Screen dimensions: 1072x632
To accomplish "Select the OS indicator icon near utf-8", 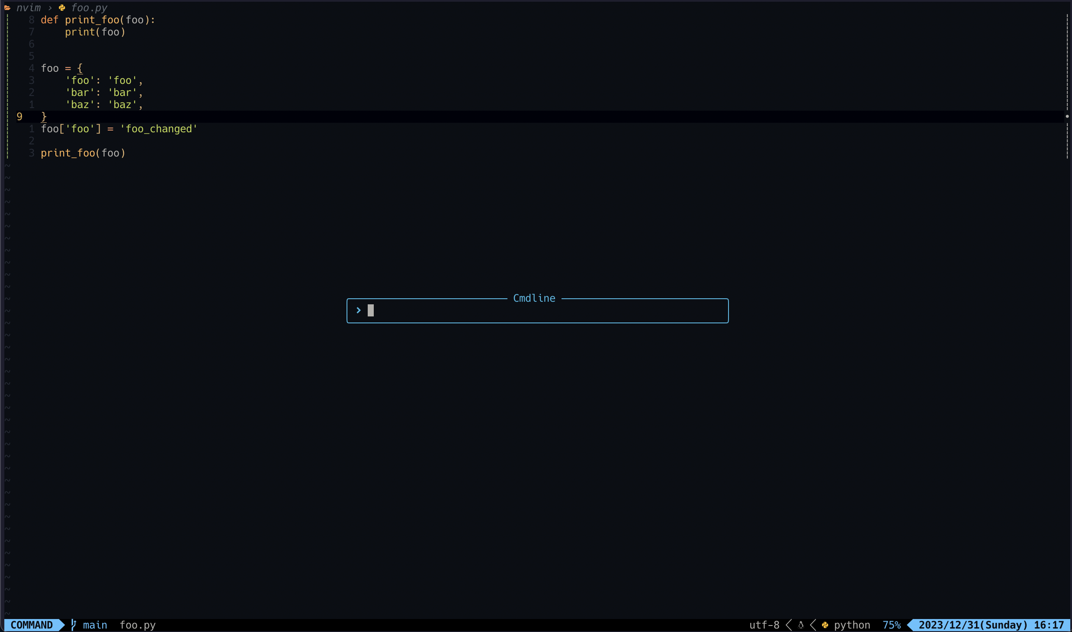I will pos(800,625).
